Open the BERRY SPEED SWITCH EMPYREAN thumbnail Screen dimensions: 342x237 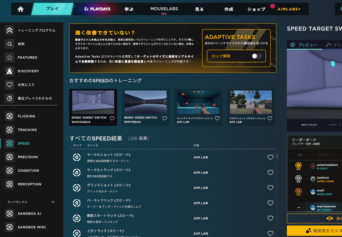point(146,102)
